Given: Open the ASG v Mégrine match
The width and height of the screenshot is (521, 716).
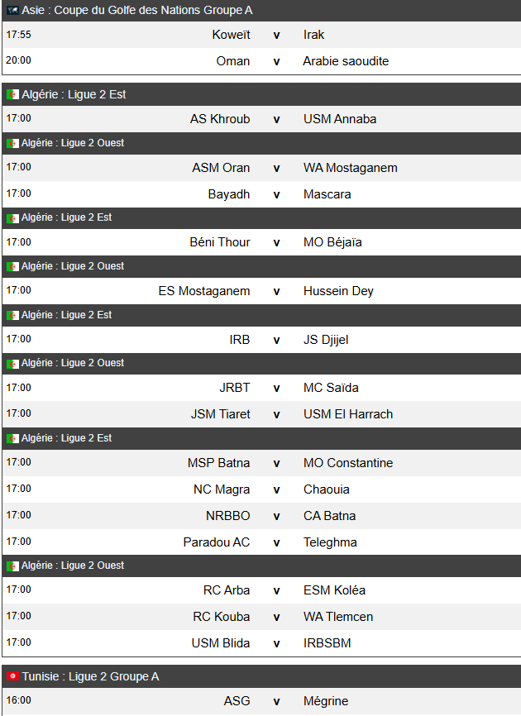Looking at the screenshot, I should (261, 701).
